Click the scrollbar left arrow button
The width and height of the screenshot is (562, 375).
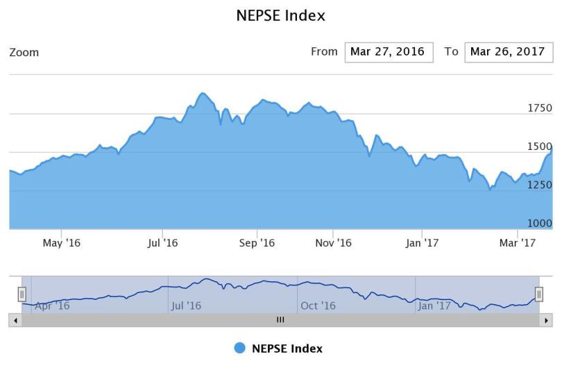click(x=15, y=320)
